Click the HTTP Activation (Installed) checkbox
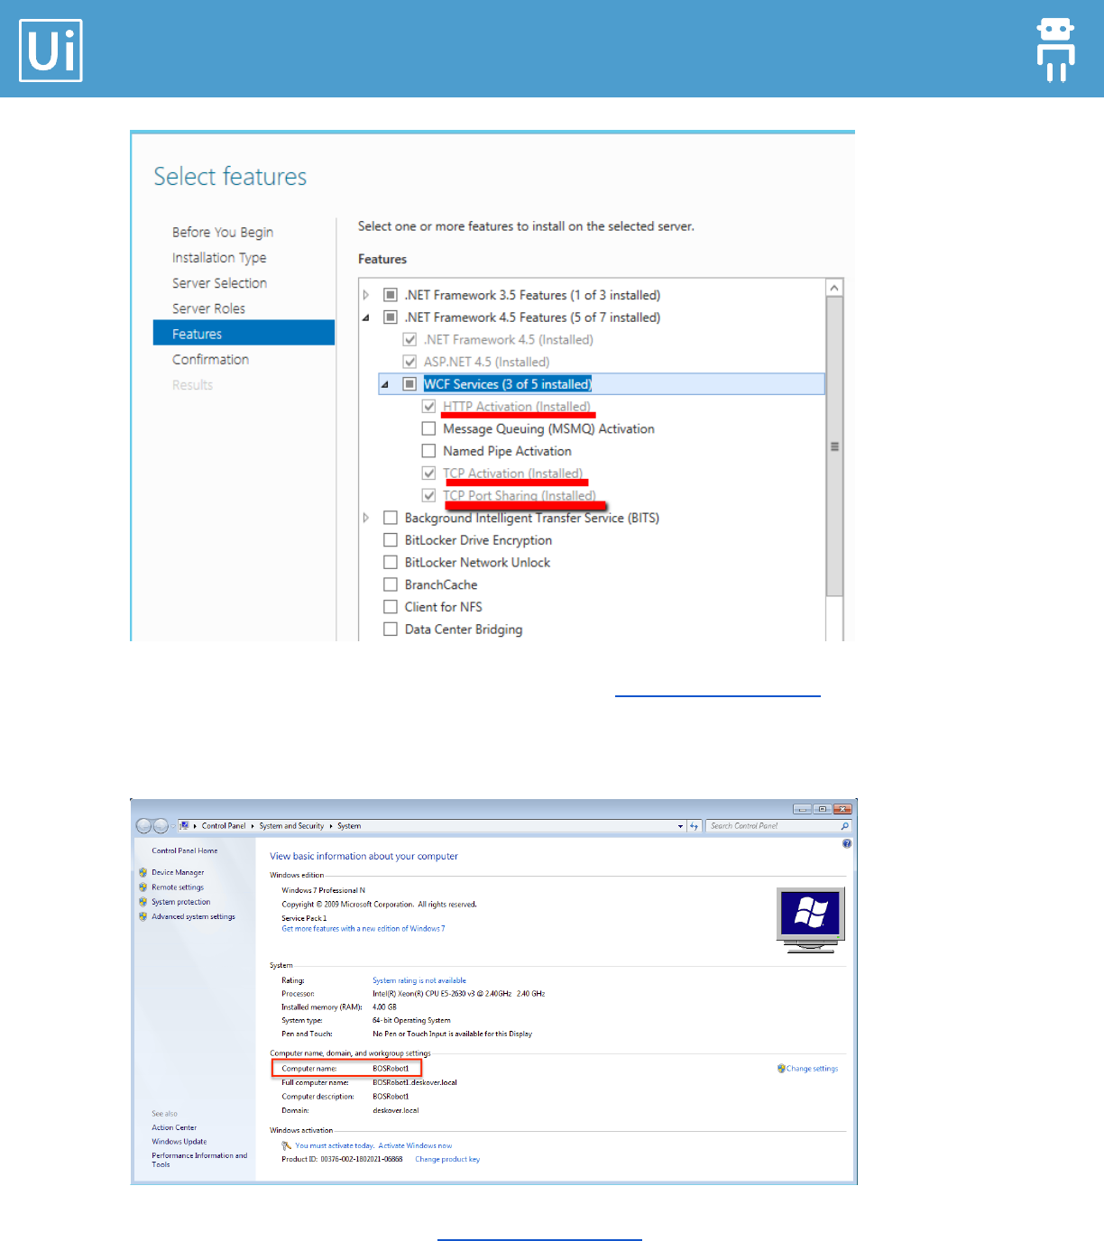 click(428, 407)
